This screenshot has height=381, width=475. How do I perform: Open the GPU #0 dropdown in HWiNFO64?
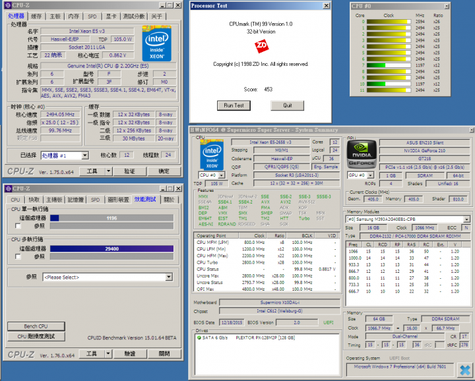click(x=371, y=175)
